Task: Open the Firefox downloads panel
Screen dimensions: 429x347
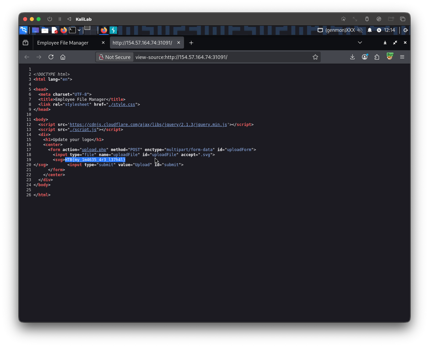Action: (352, 57)
